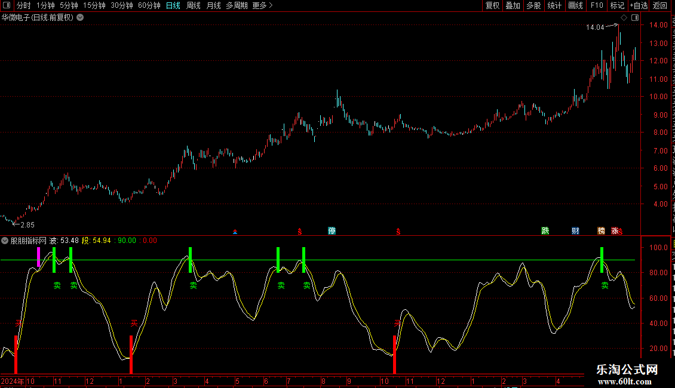Click the magenta signal bar on indicator
Image resolution: width=675 pixels, height=388 pixels.
(39, 257)
